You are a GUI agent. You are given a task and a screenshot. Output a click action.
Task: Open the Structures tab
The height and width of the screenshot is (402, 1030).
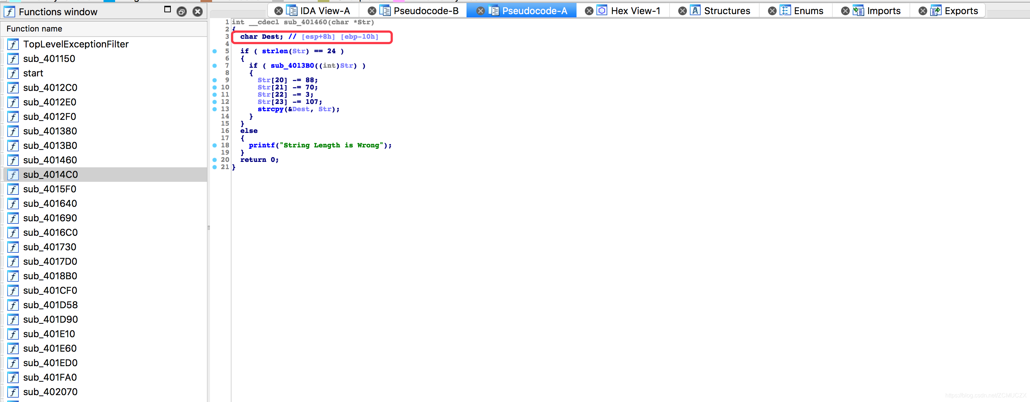(727, 11)
